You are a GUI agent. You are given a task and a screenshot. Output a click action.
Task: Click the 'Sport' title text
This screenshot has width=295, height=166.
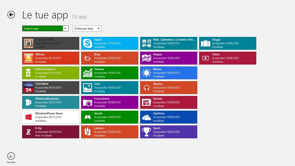click(157, 128)
